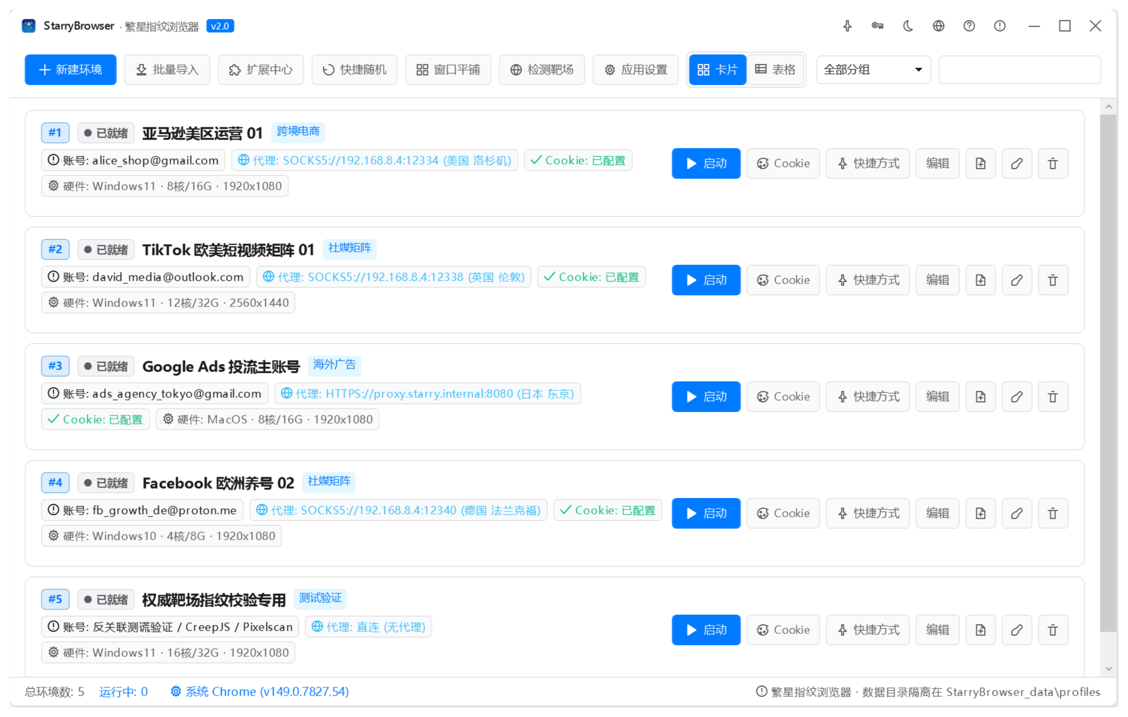Click the 跨境电商 tag
The image size is (1128, 717).
coord(298,131)
